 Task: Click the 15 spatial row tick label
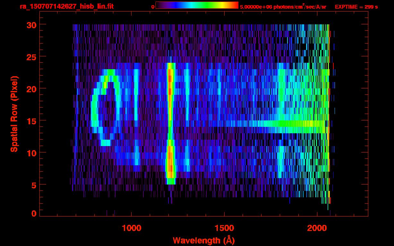tap(31, 121)
